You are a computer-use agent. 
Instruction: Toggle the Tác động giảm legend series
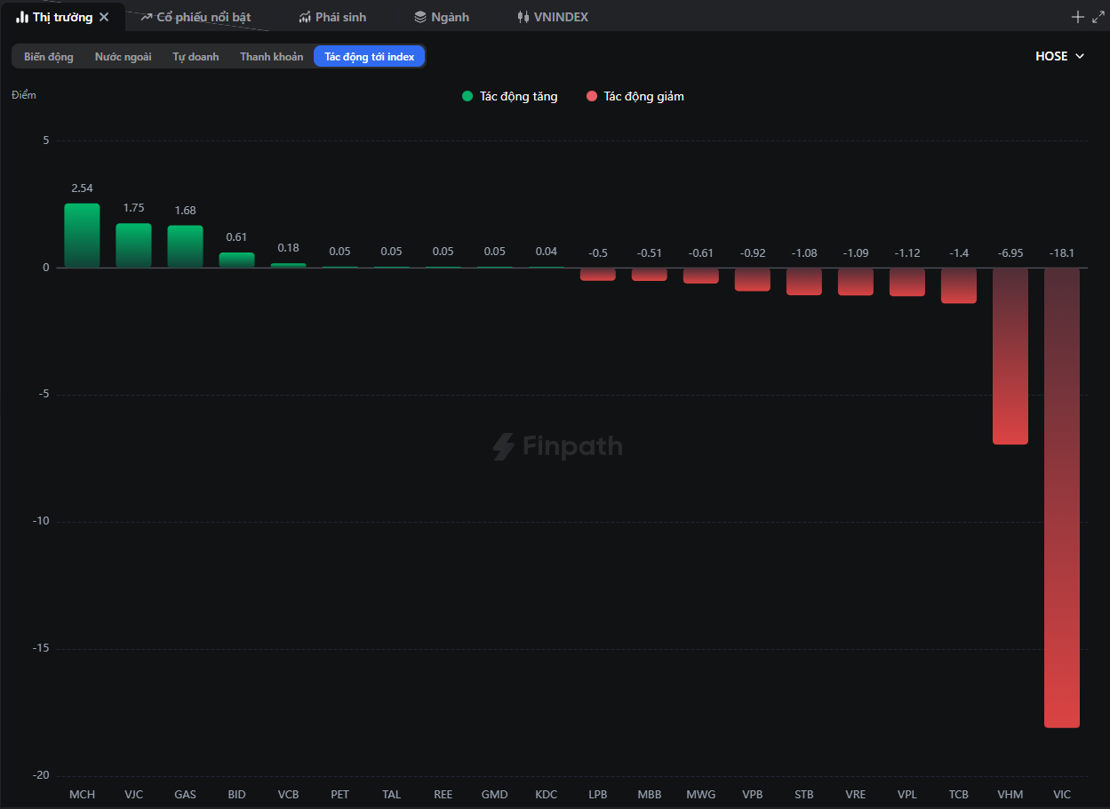tap(635, 96)
